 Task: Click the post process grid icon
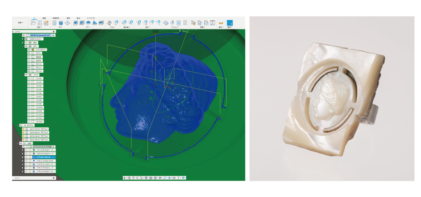point(178,23)
